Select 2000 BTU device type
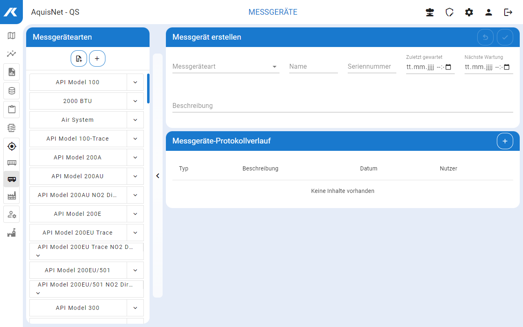Screen dimensions: 523x327 coord(78,101)
